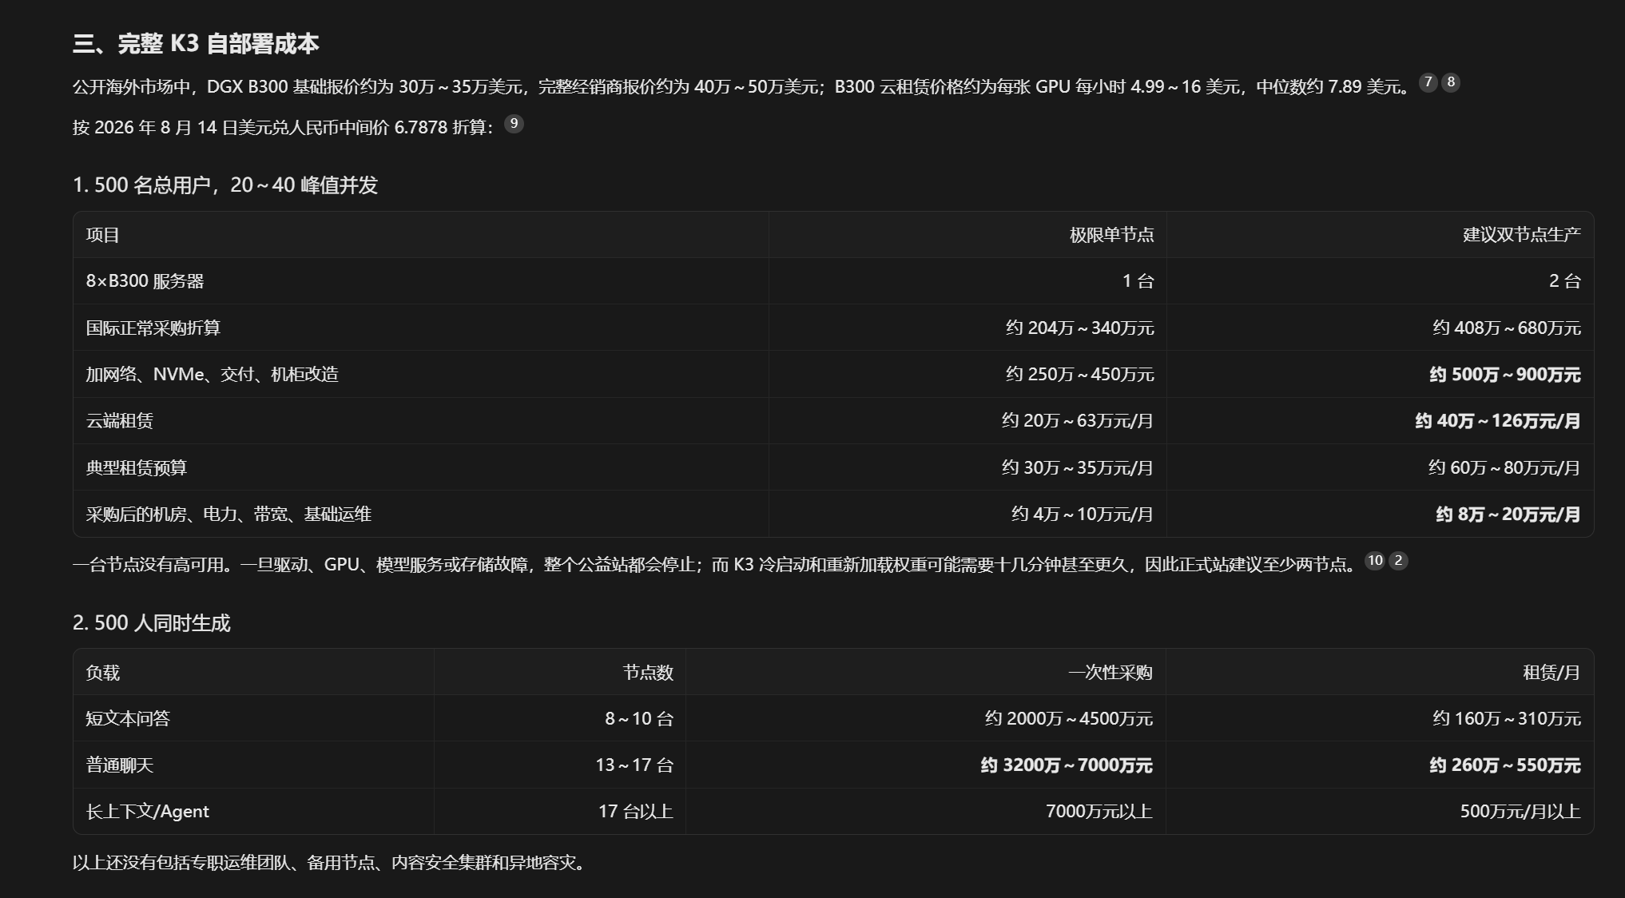The image size is (1625, 898).
Task: Select the "8～10 台" cell
Action: coord(639,719)
